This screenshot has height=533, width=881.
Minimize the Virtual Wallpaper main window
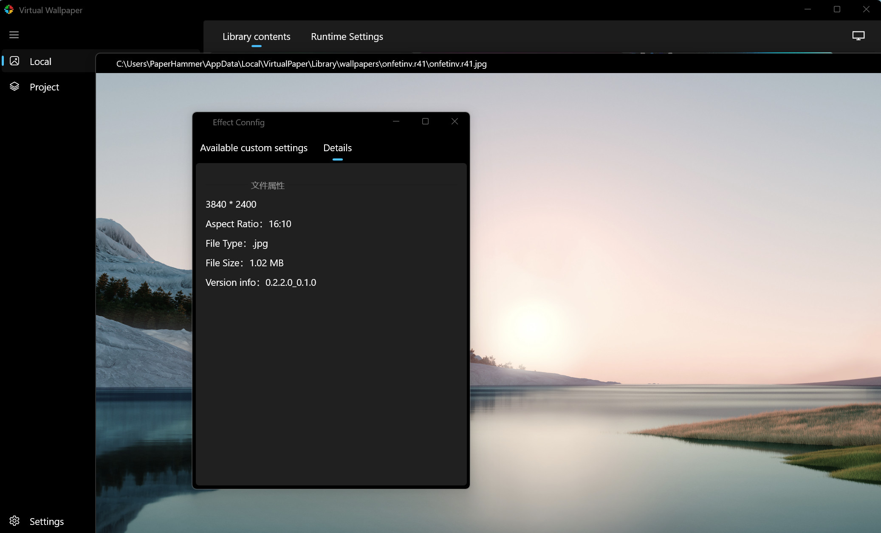(x=808, y=9)
